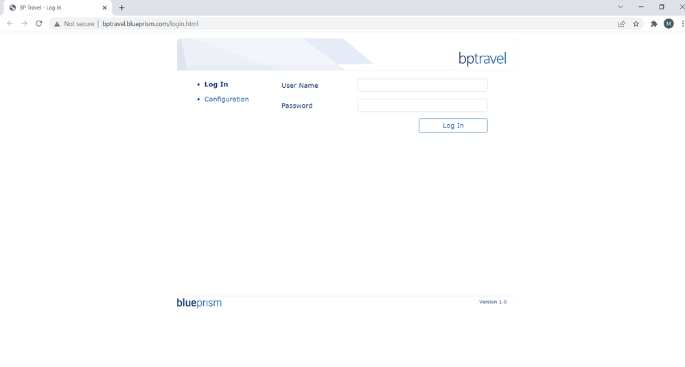Image resolution: width=685 pixels, height=367 pixels.
Task: Reload the BP Travel page
Action: 39,23
